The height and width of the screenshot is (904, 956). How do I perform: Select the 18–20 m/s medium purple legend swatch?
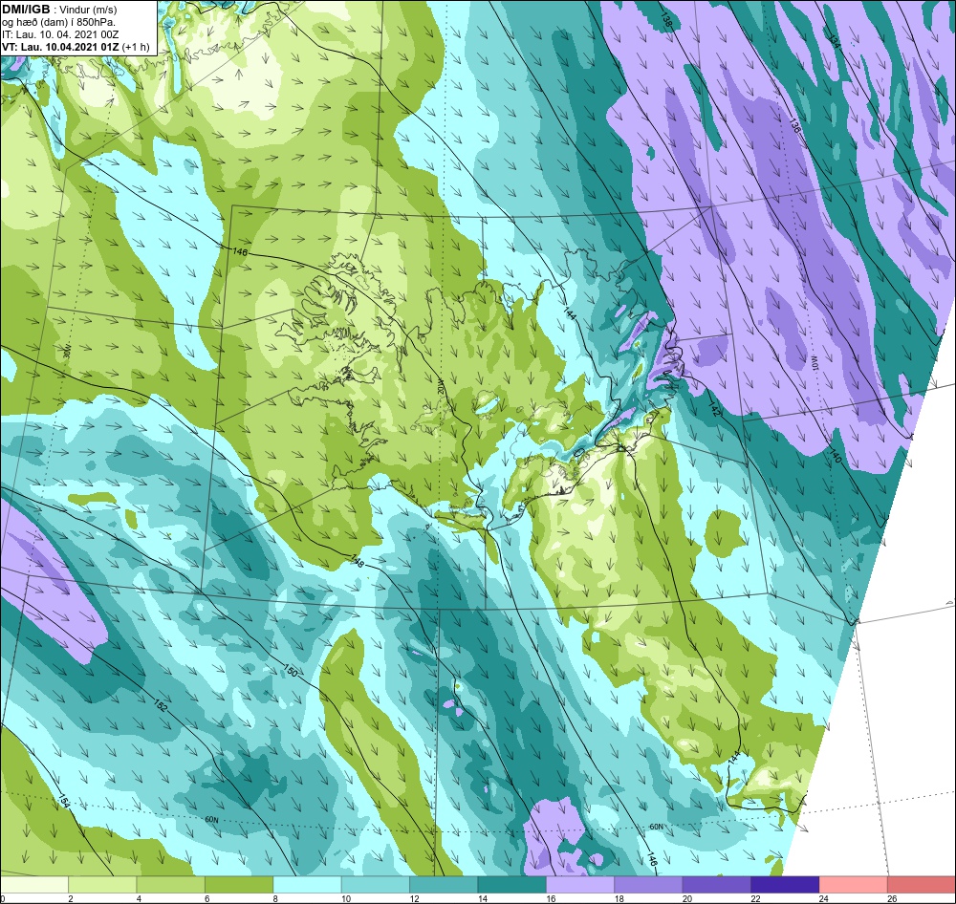[649, 883]
